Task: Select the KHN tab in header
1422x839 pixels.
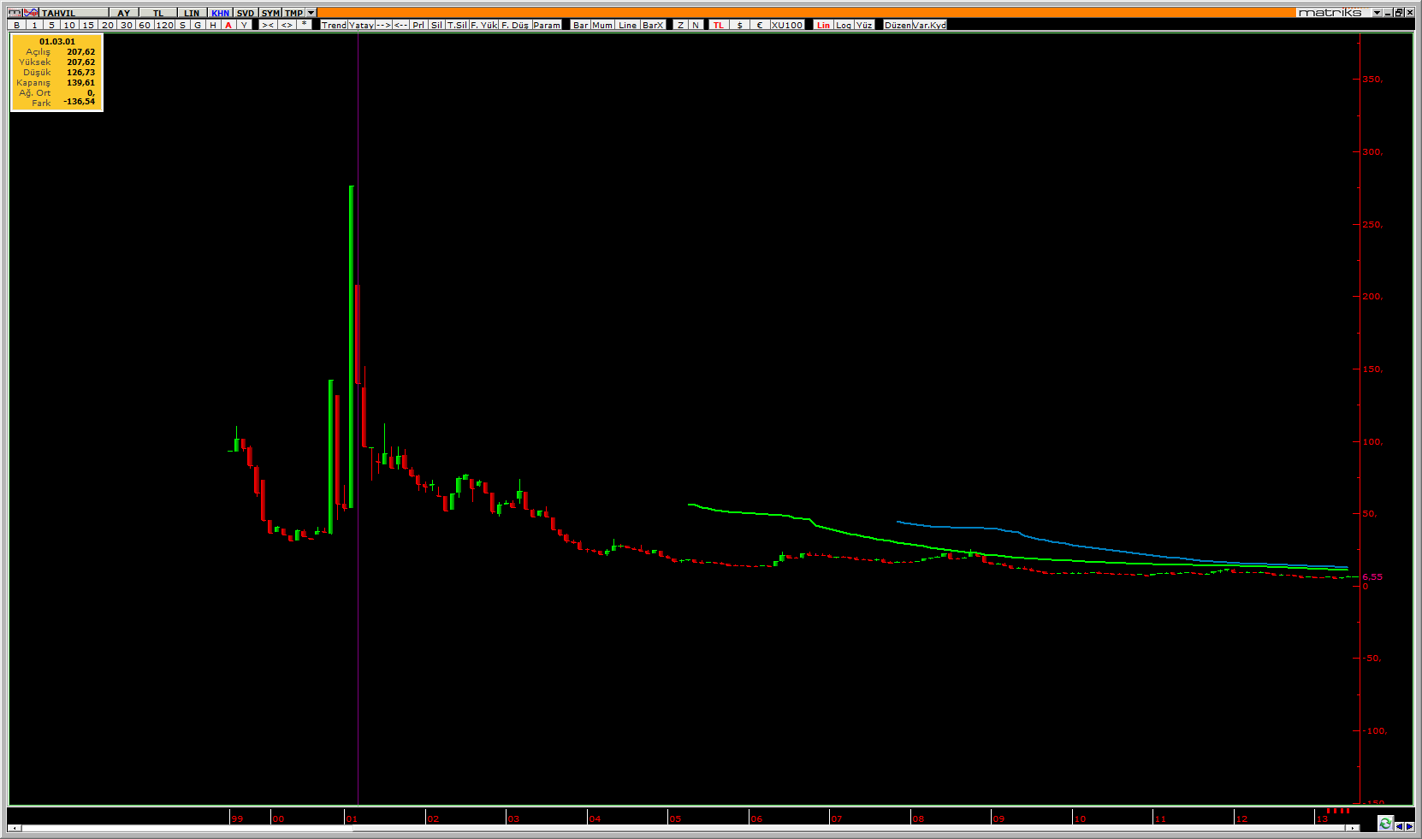Action: [x=220, y=13]
